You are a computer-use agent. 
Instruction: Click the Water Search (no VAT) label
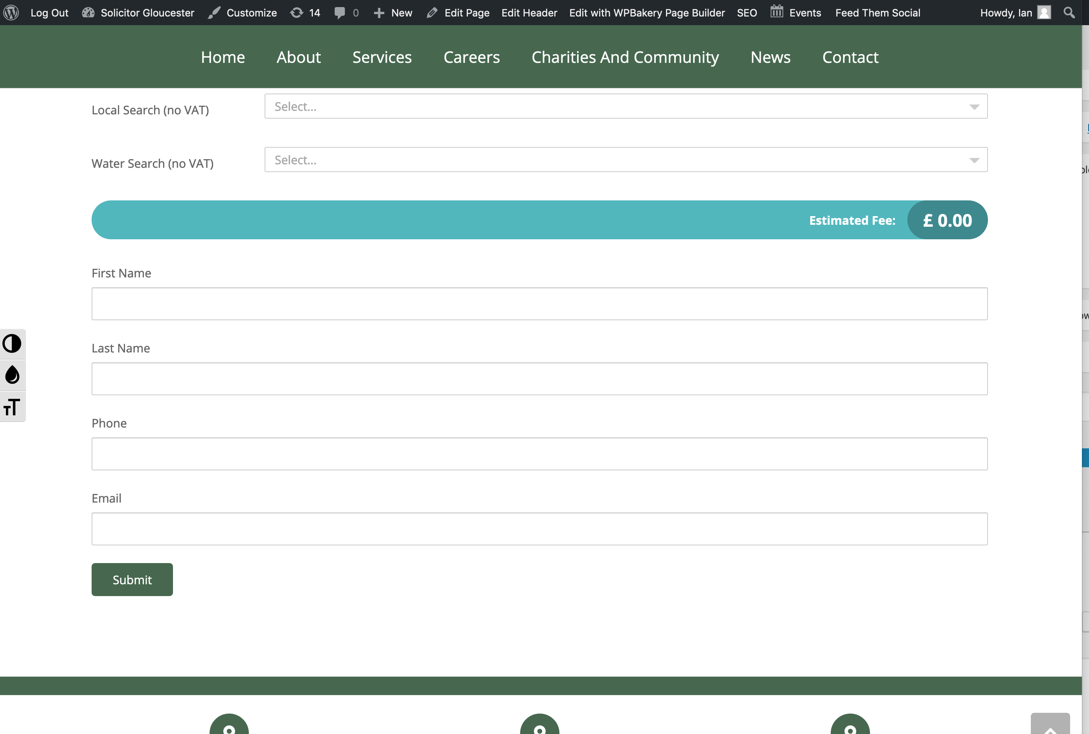click(x=153, y=163)
